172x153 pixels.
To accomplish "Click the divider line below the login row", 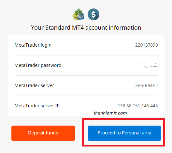I will (x=86, y=55).
